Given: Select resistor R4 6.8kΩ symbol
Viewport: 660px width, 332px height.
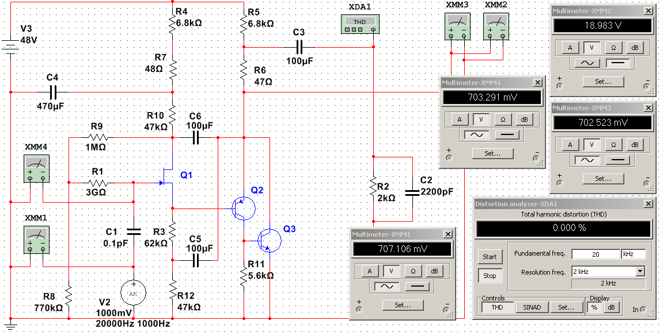Looking at the screenshot, I should tap(173, 24).
